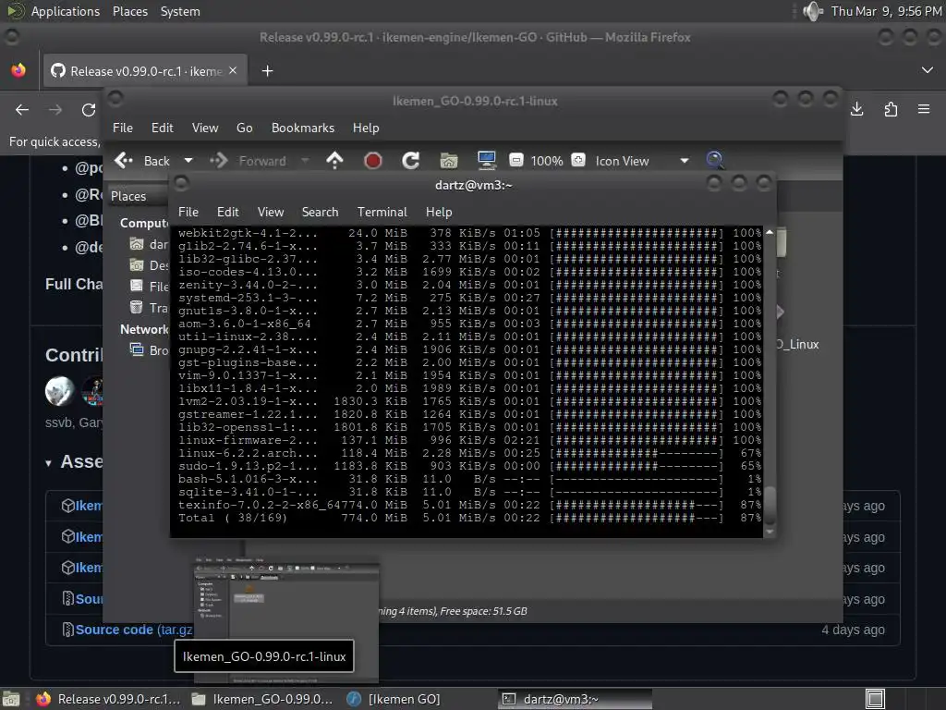Open the Back history dropdown arrow
Image resolution: width=946 pixels, height=710 pixels.
click(188, 161)
